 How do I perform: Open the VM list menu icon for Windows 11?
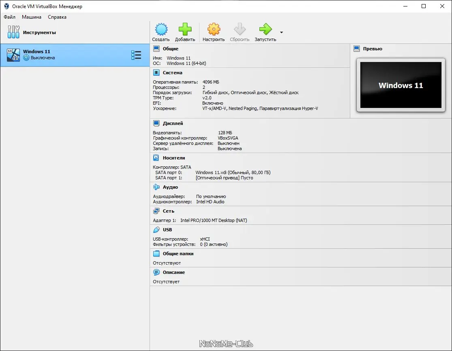click(x=136, y=55)
